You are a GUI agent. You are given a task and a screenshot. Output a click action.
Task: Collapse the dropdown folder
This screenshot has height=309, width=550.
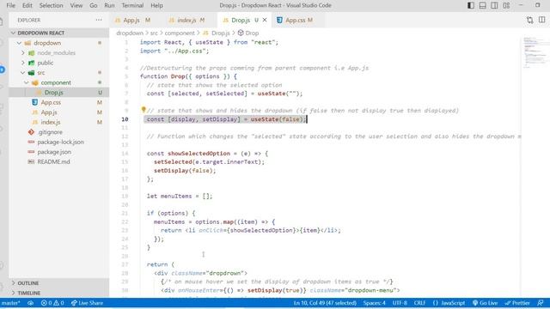click(x=47, y=43)
